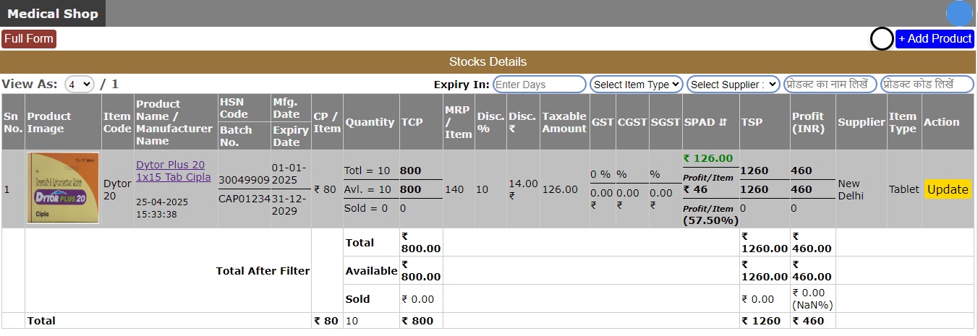Viewport: 978px width, 336px height.
Task: Open the Select Item Type dropdown
Action: coord(637,85)
